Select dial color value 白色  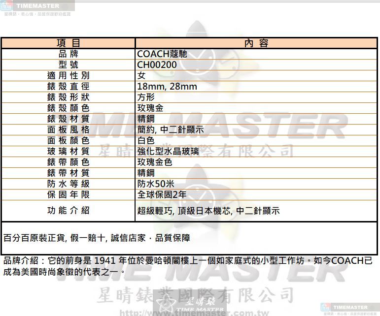pos(146,140)
